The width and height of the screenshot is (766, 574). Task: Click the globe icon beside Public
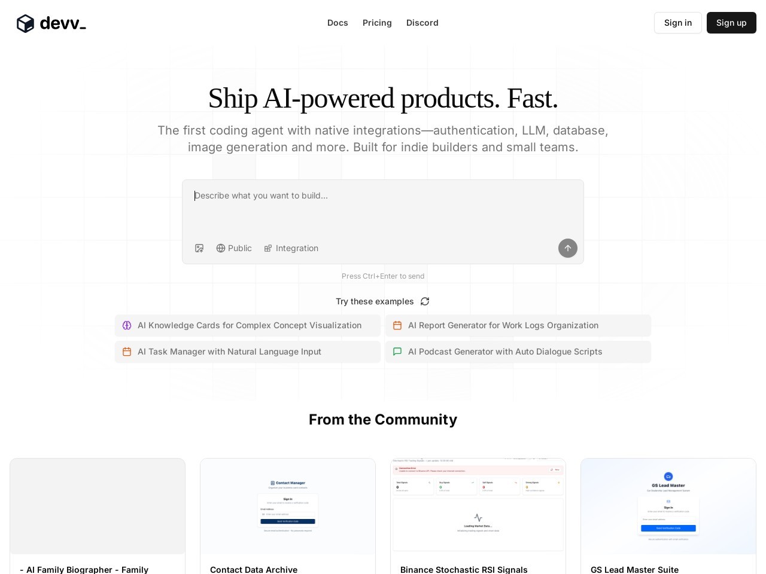click(x=221, y=248)
